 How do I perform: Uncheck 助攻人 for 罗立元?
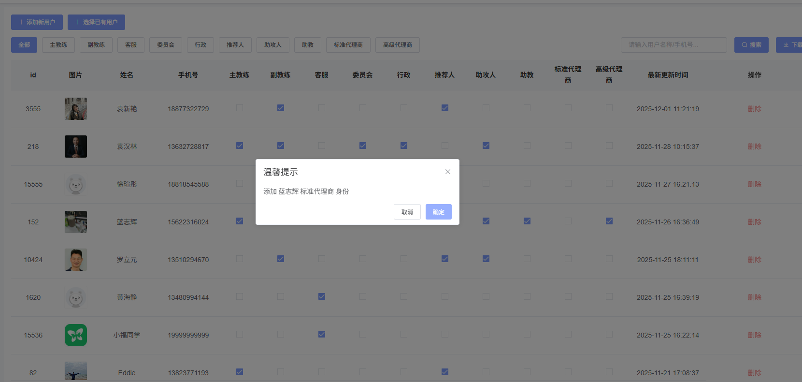point(486,259)
